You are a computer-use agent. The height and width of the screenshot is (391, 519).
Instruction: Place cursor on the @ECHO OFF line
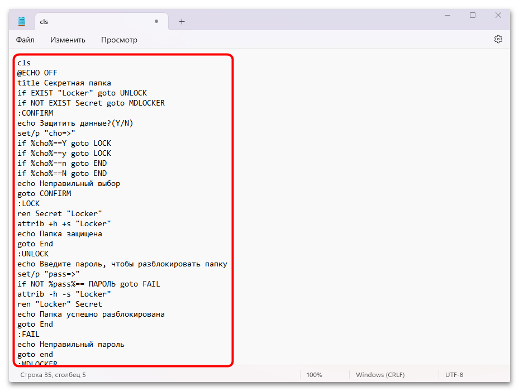click(x=37, y=73)
